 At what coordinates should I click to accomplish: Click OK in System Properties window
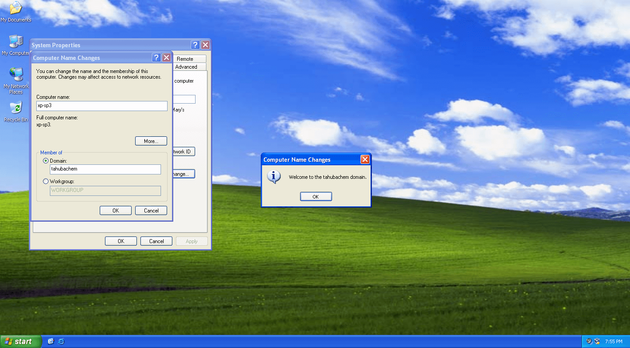pyautogui.click(x=121, y=241)
